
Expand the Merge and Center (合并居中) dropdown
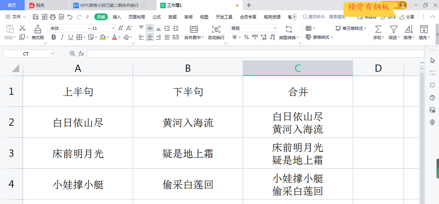(x=203, y=38)
